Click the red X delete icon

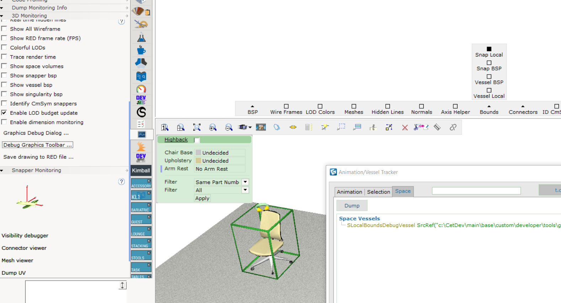pyautogui.click(x=405, y=128)
